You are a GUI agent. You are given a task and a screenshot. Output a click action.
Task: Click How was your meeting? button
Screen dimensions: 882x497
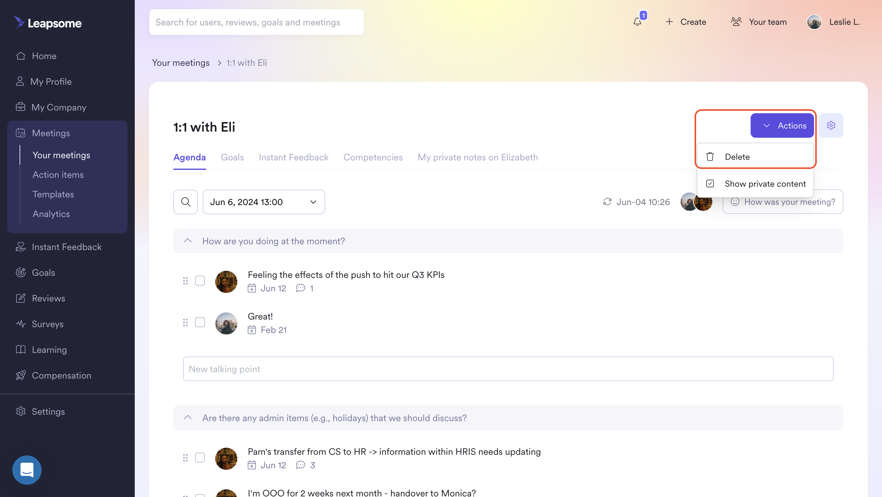pos(783,202)
